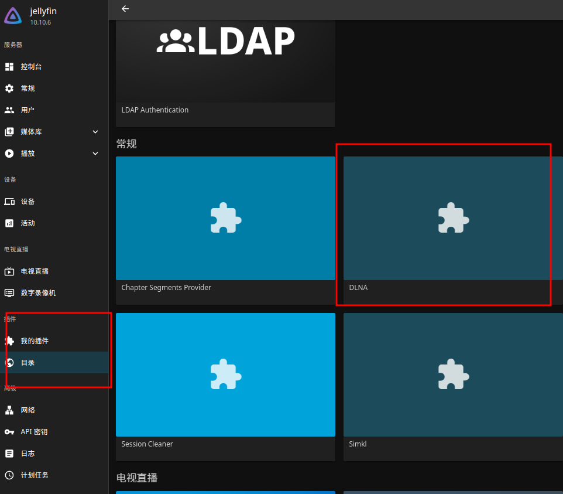Open the 日志 logs page
563x494 pixels.
[54, 454]
